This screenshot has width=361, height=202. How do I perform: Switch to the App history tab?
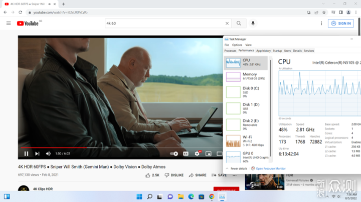[x=263, y=50]
